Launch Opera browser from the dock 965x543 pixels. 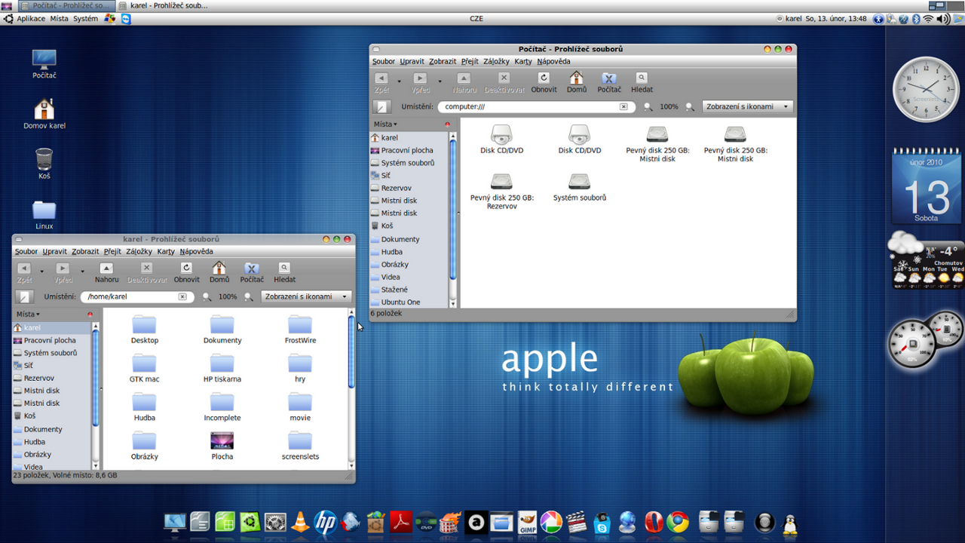coord(654,522)
